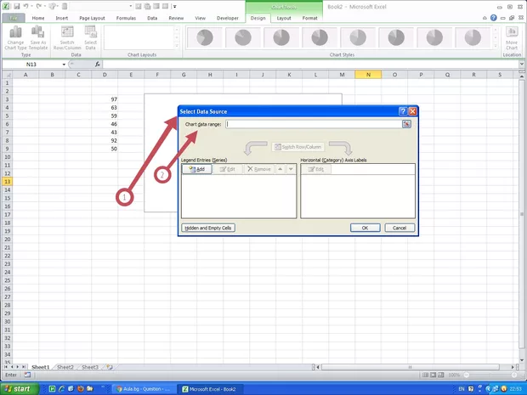Open Hidden and Empty Cells settings

point(207,228)
